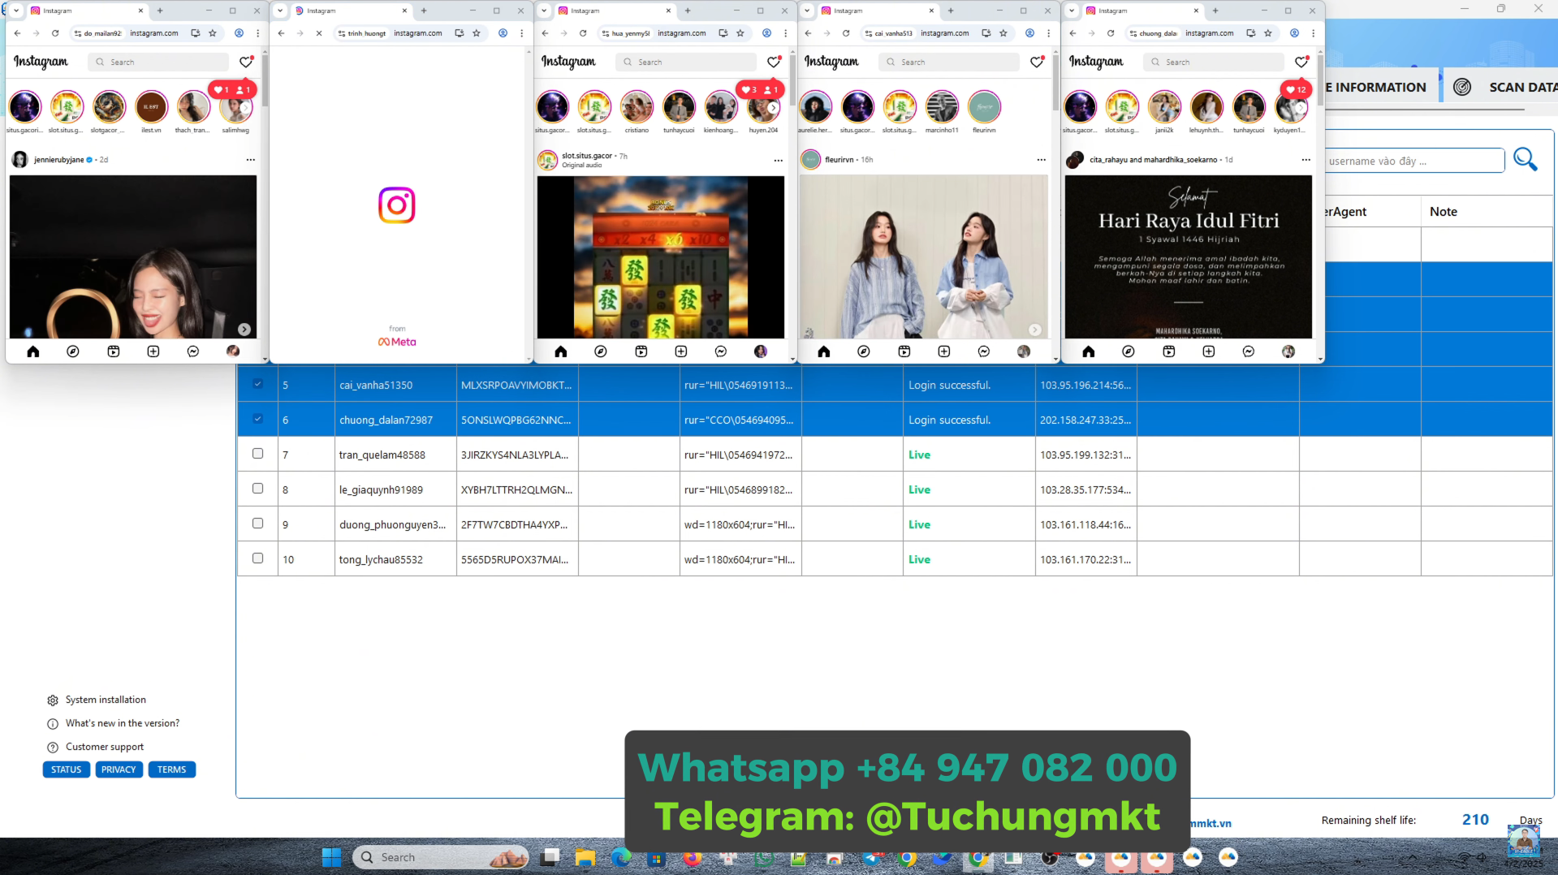
Task: Open System installation settings
Action: click(x=106, y=700)
